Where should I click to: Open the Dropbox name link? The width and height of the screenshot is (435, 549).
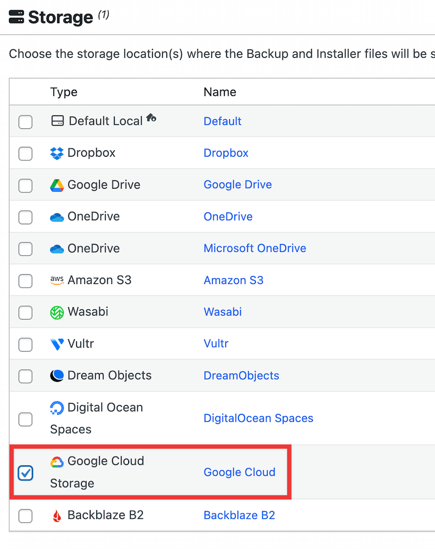[226, 153]
